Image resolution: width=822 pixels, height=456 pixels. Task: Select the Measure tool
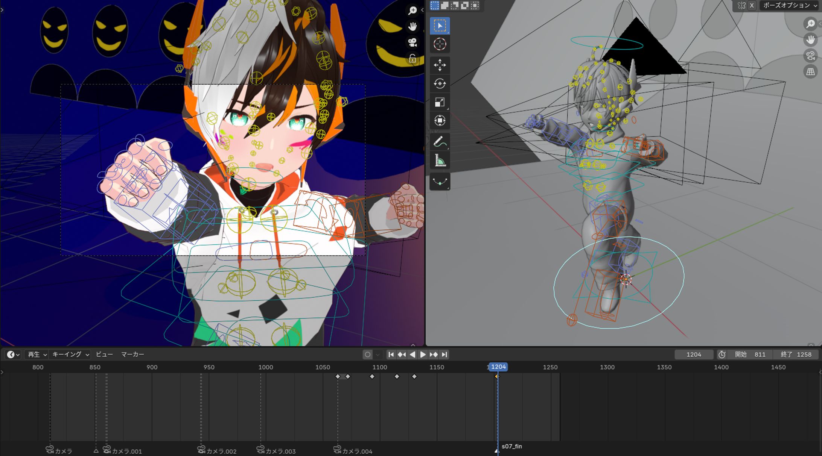point(440,161)
